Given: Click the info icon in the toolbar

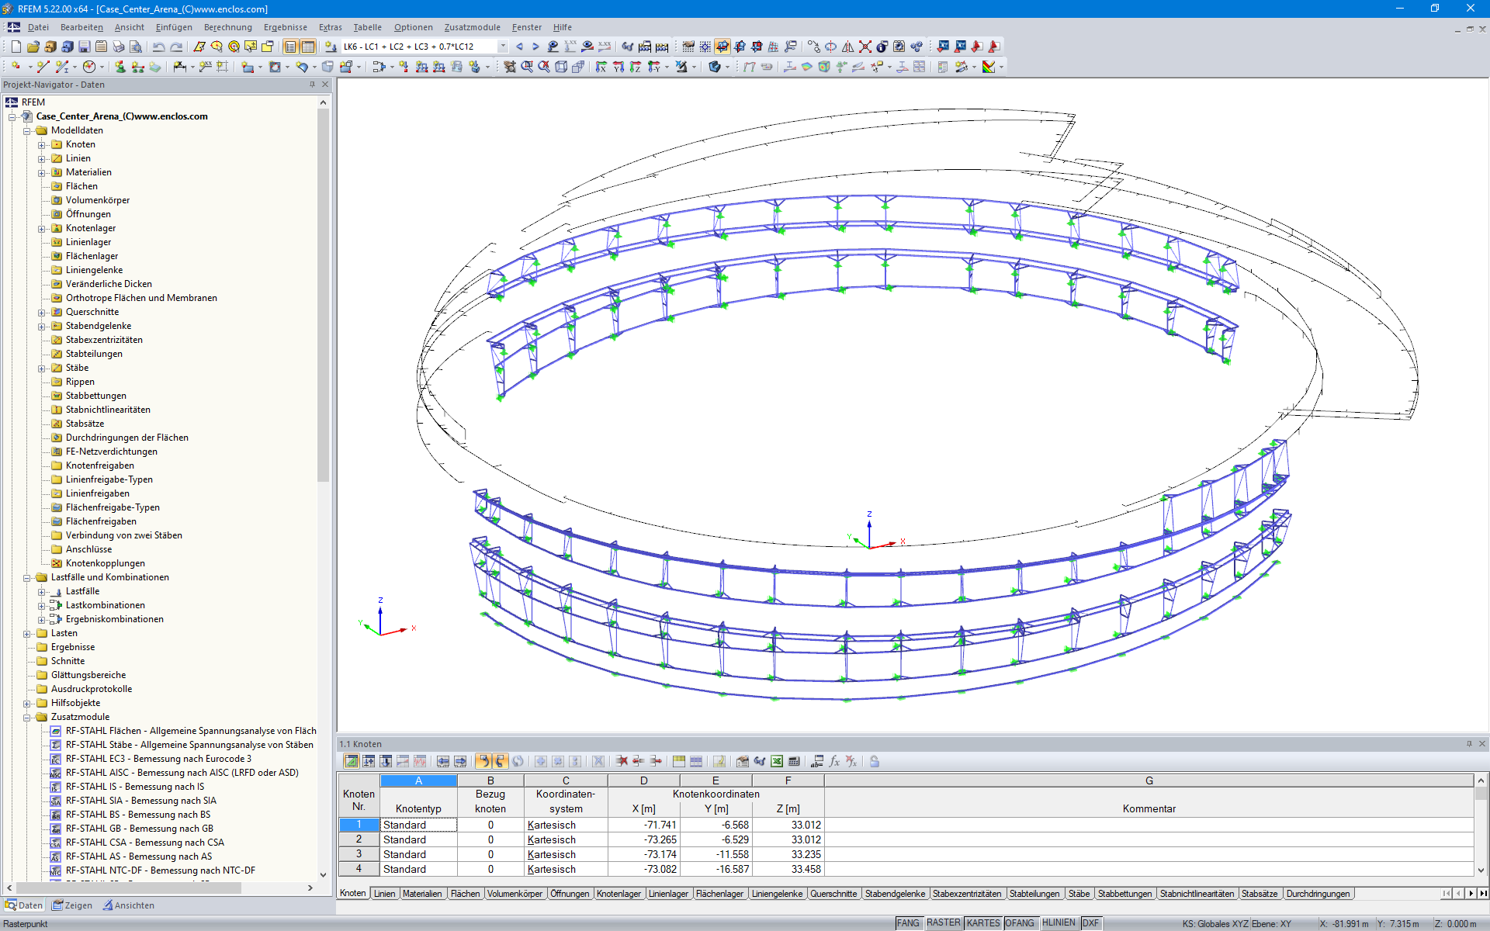Looking at the screenshot, I should [x=882, y=47].
